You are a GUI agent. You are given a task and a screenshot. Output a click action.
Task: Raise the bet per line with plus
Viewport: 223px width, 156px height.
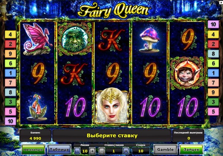126,151
